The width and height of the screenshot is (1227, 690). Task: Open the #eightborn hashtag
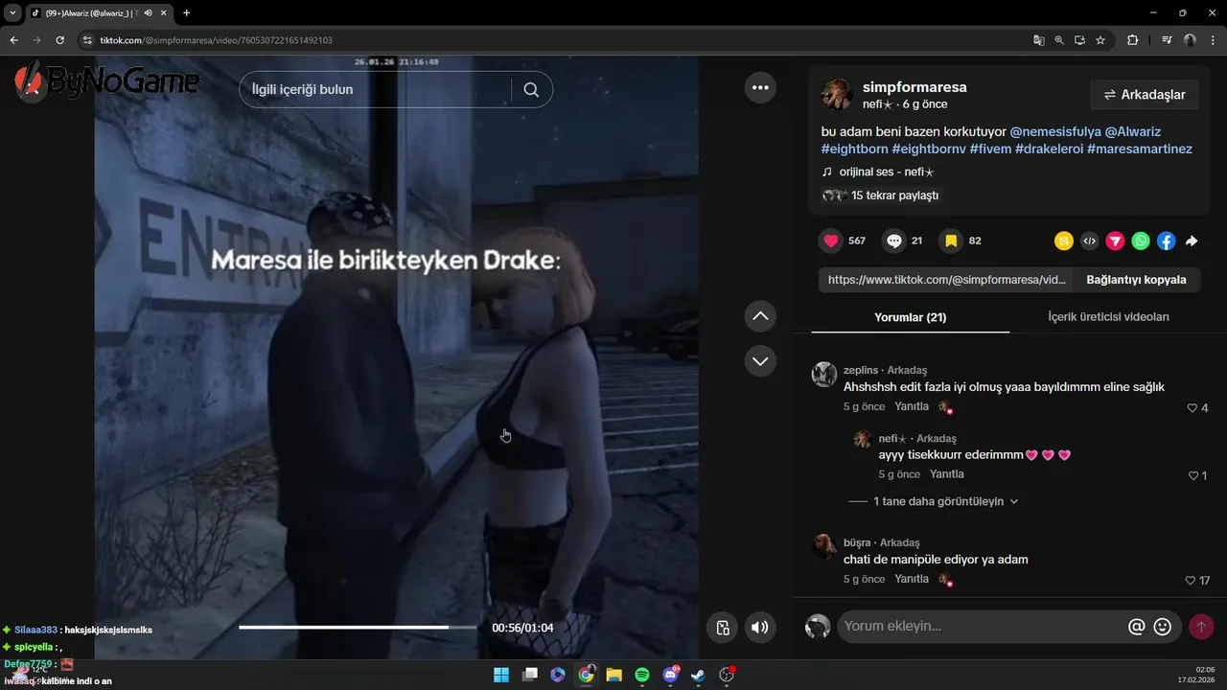(854, 149)
